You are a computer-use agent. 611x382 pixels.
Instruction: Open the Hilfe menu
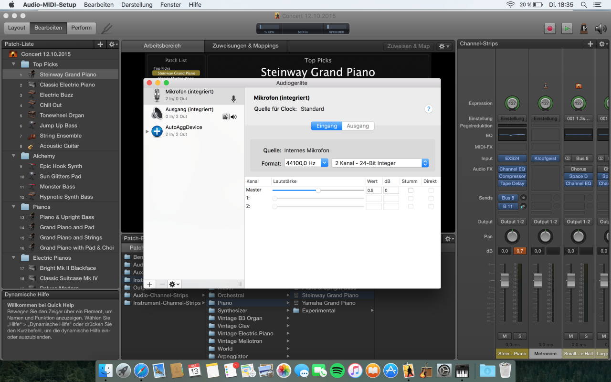[195, 5]
